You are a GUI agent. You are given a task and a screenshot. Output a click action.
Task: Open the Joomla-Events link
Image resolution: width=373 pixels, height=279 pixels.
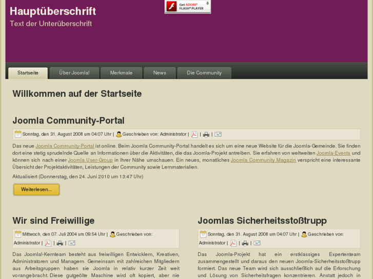click(333, 153)
